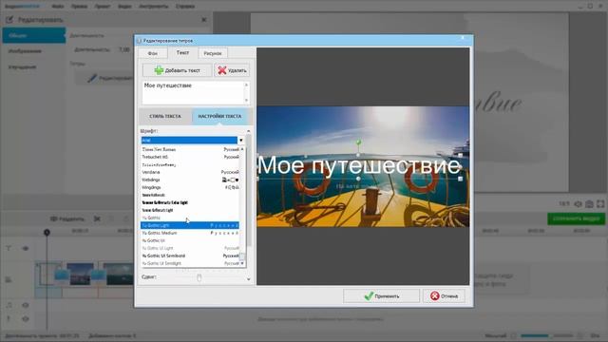Click the green plus Добавить текст button
The height and width of the screenshot is (342, 608).
tap(178, 70)
